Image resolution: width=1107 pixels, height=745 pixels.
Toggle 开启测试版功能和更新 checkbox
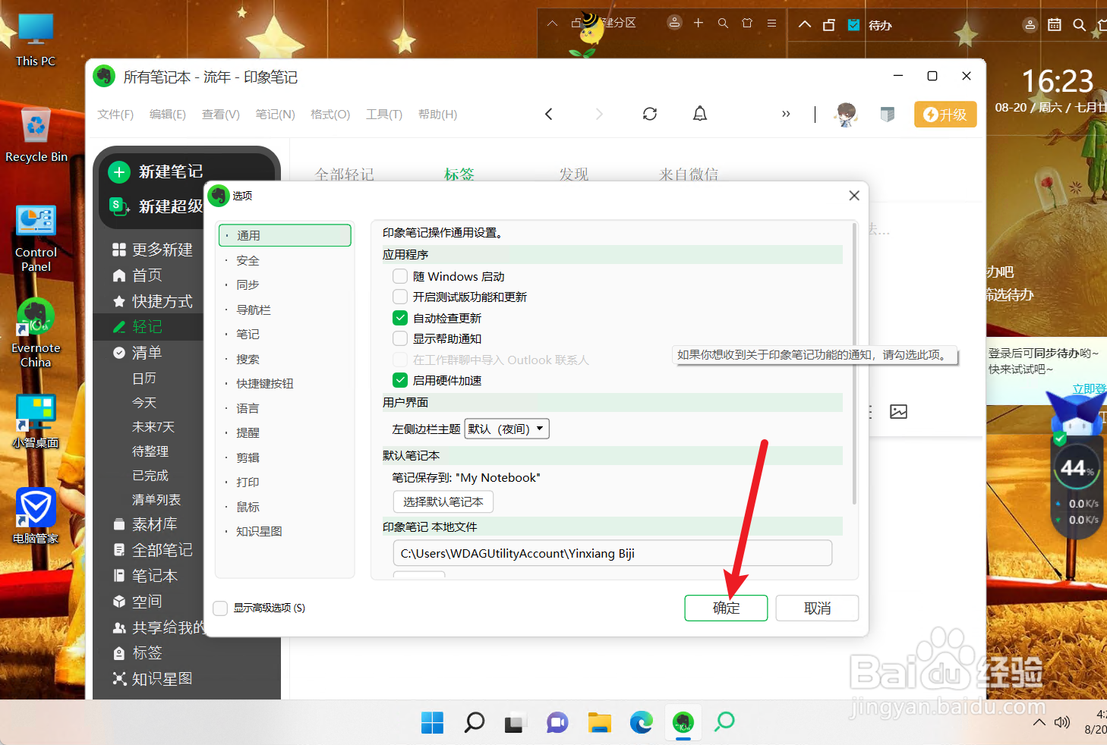[400, 297]
